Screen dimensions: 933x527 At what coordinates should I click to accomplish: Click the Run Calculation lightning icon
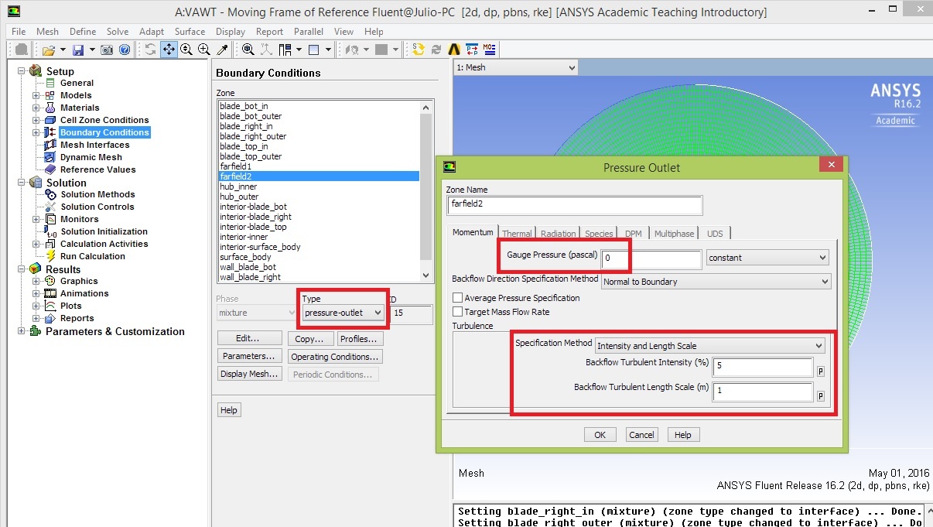[51, 256]
